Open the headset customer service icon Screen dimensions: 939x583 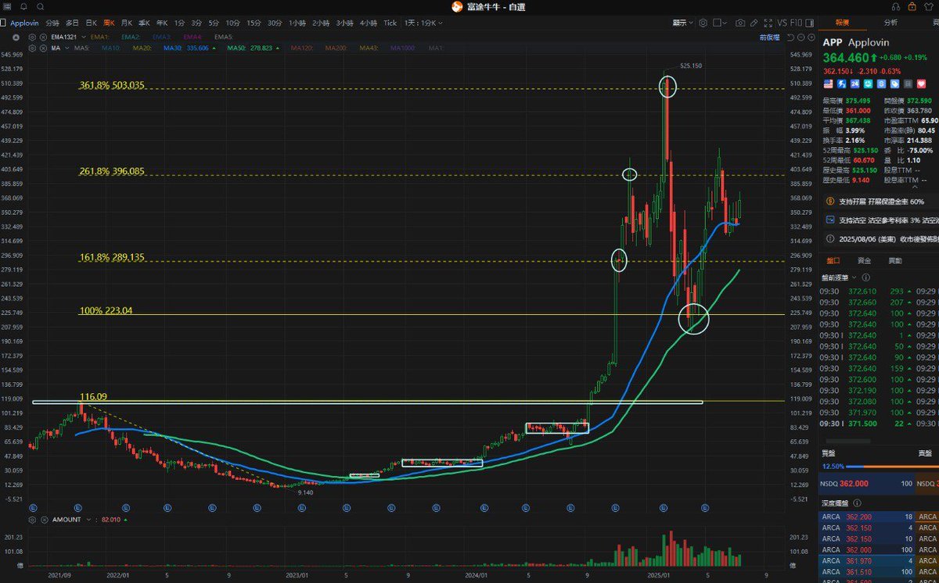[896, 7]
